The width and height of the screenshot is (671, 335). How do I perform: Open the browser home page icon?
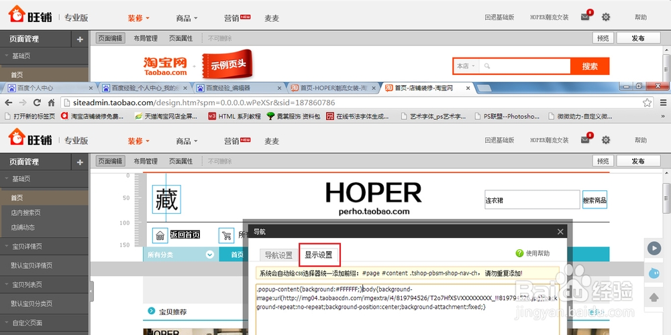[x=52, y=103]
